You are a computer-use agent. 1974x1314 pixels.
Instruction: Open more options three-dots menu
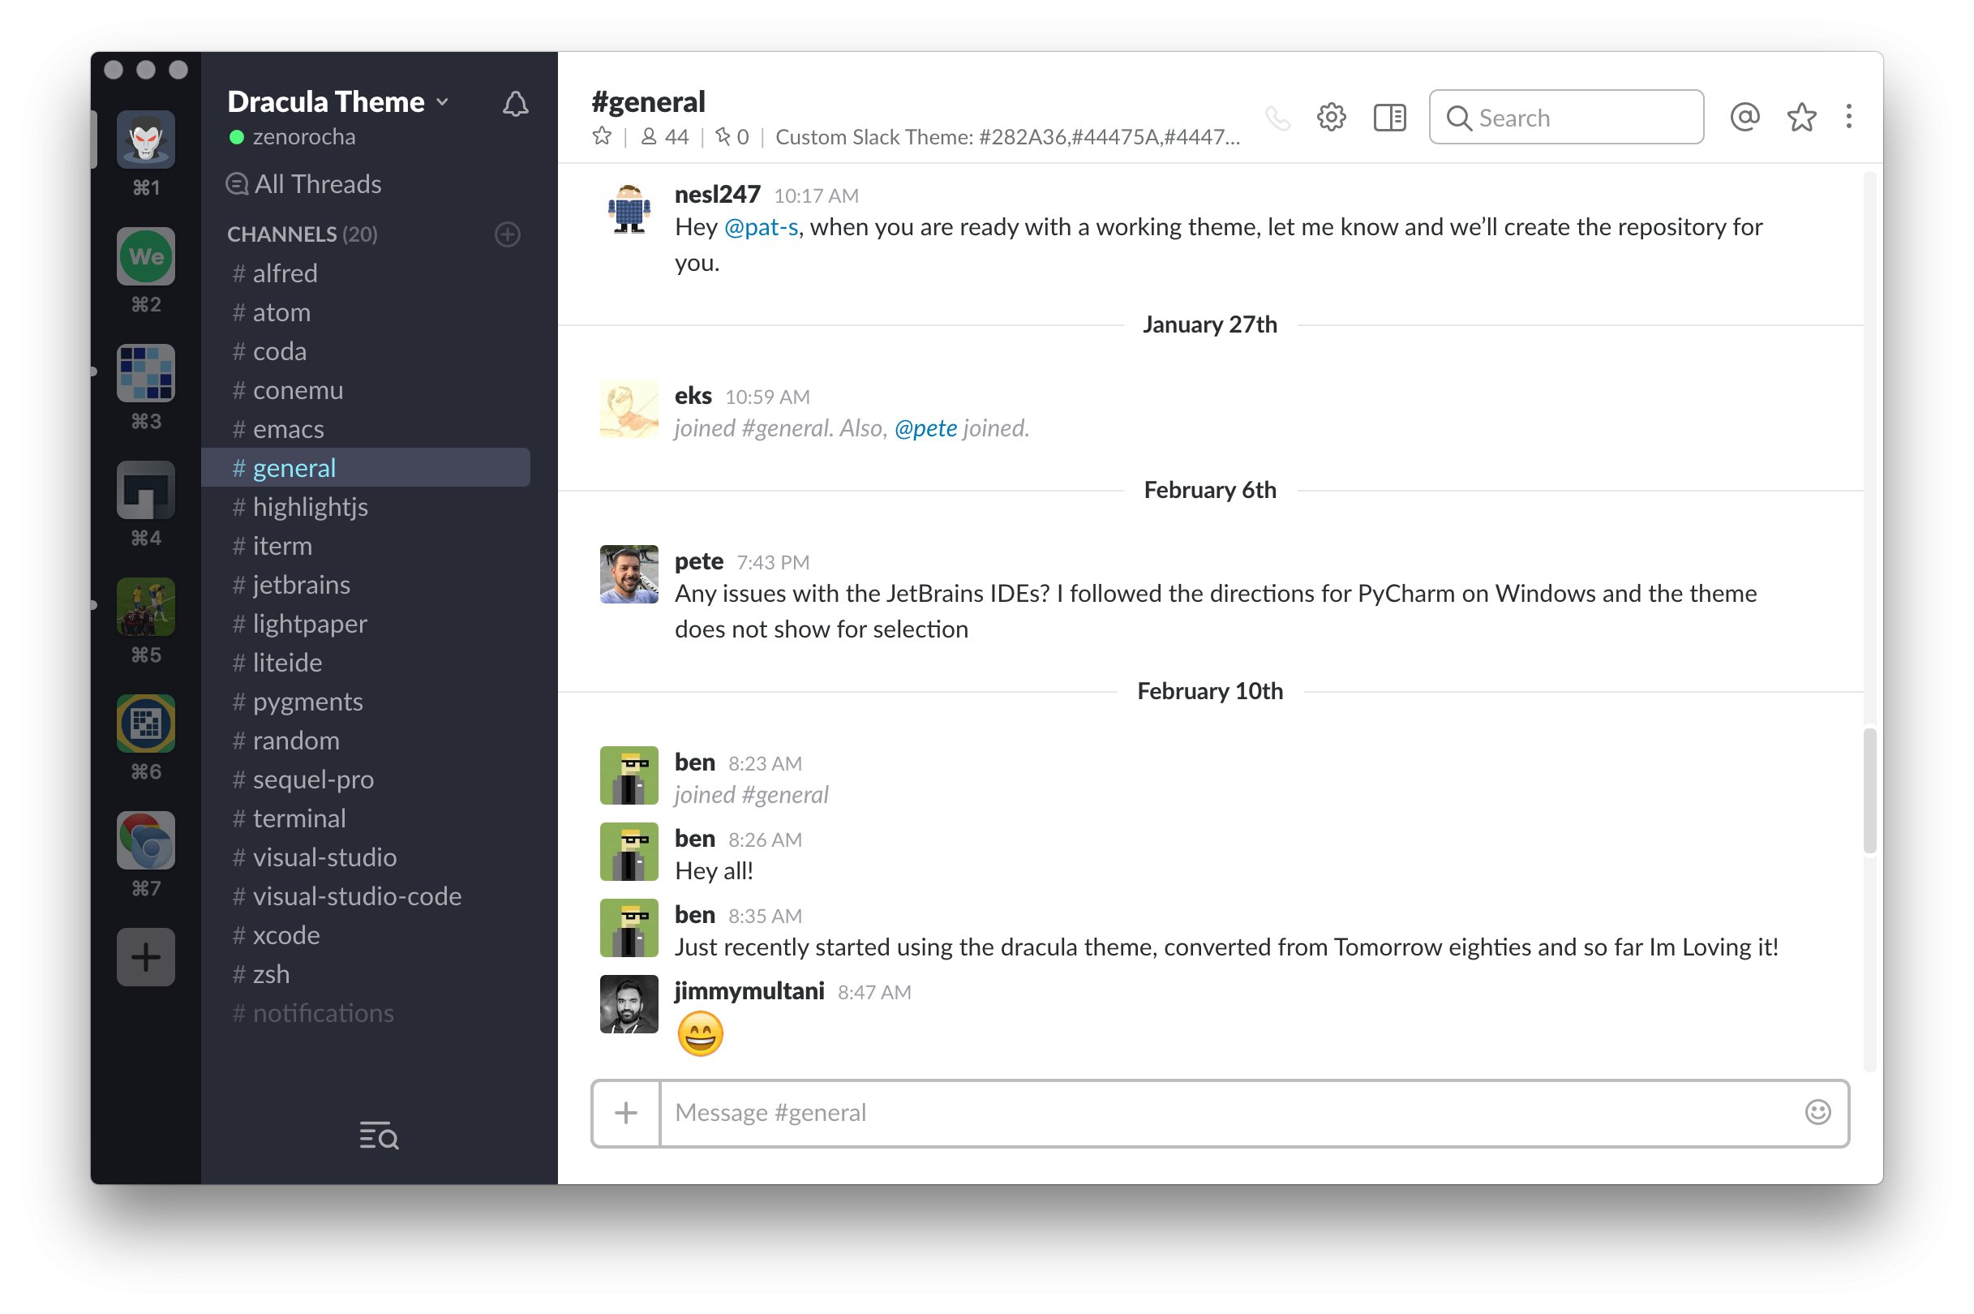[1848, 118]
